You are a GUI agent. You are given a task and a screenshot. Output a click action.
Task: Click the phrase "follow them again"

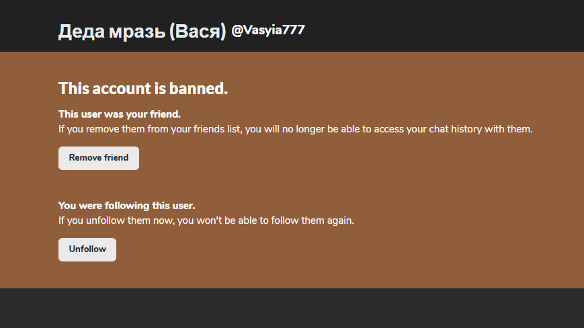(311, 220)
